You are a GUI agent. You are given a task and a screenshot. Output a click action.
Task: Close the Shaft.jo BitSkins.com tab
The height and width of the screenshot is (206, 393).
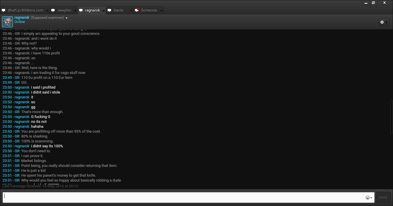point(47,11)
